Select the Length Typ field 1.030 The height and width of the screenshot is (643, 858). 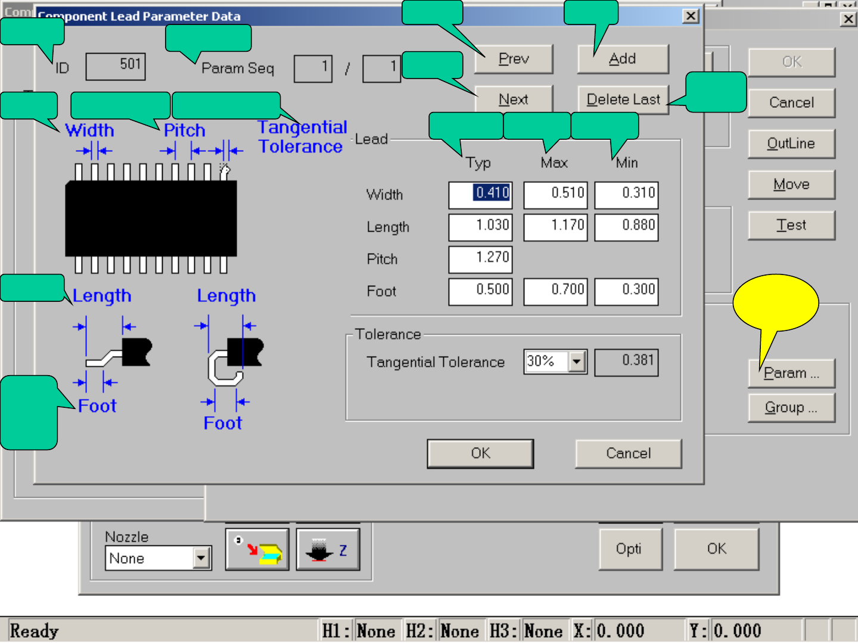[480, 227]
